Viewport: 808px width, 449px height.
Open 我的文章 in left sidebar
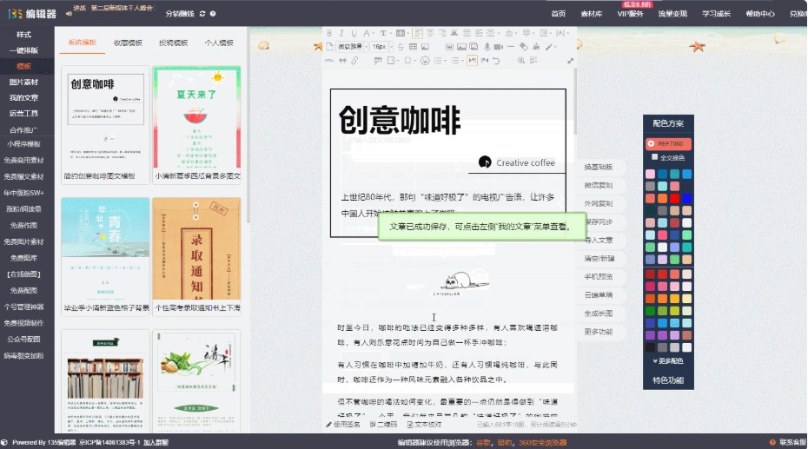pos(23,98)
